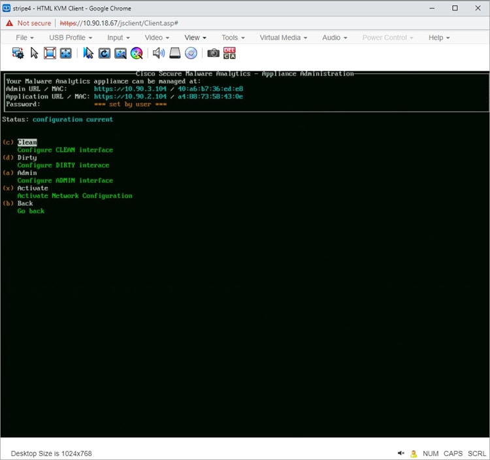Open the Help dropdown menu
The height and width of the screenshot is (460, 490).
point(439,37)
